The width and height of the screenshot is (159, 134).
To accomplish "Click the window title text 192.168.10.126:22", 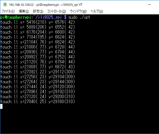I will click(x=21, y=5).
